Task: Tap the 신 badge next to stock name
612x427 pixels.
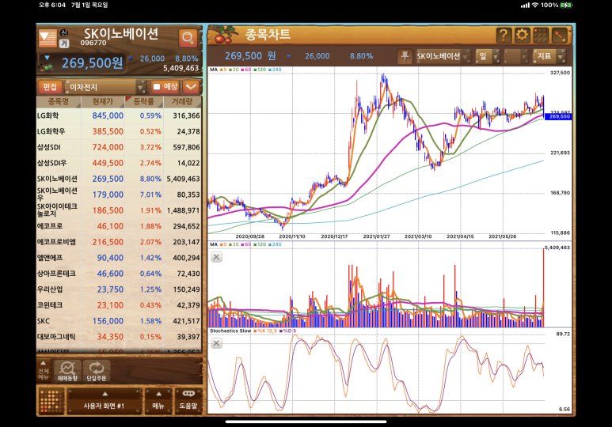Action: point(64,33)
